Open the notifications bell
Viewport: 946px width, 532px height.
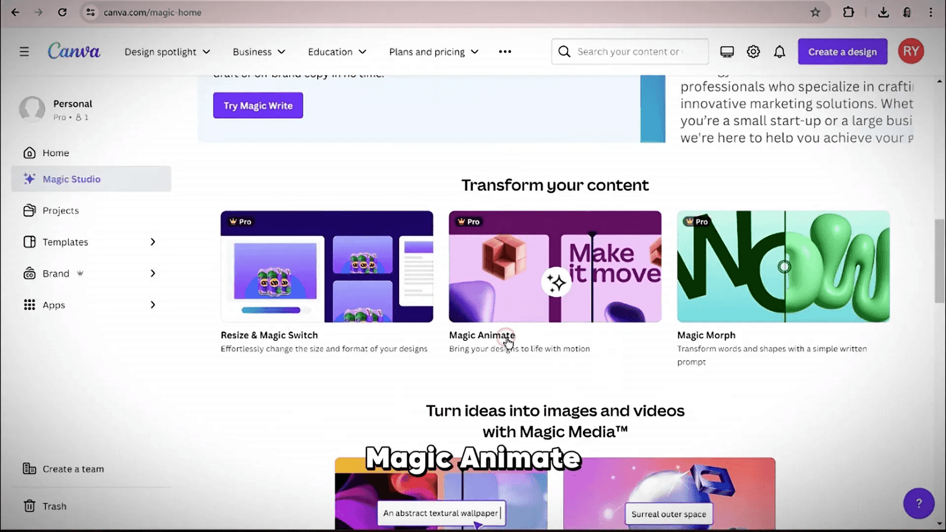click(780, 51)
